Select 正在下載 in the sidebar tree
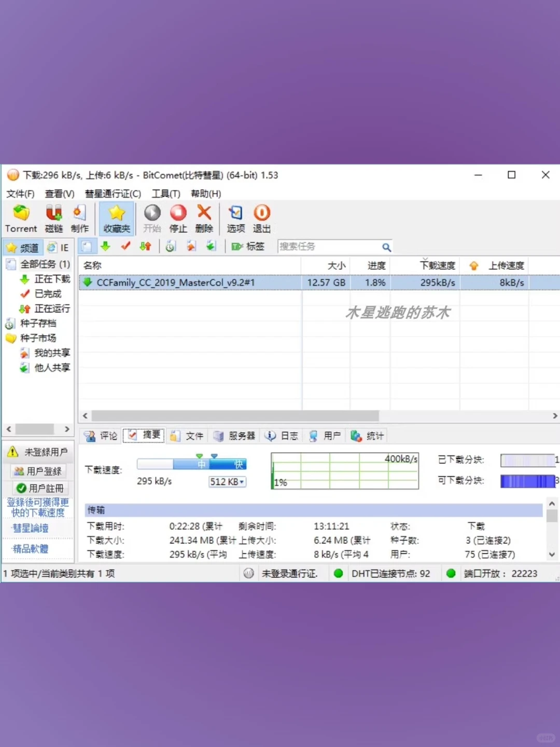This screenshot has height=747, width=560. (45, 279)
